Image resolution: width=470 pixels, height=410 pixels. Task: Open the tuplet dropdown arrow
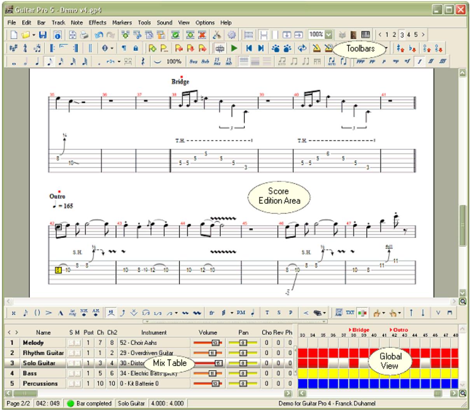119,61
